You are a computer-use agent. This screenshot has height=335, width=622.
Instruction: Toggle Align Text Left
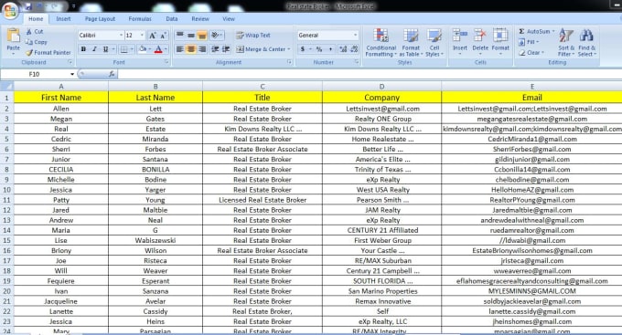coord(179,49)
